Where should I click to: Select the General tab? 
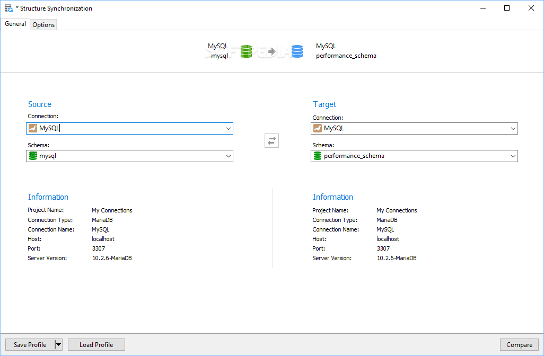point(15,23)
